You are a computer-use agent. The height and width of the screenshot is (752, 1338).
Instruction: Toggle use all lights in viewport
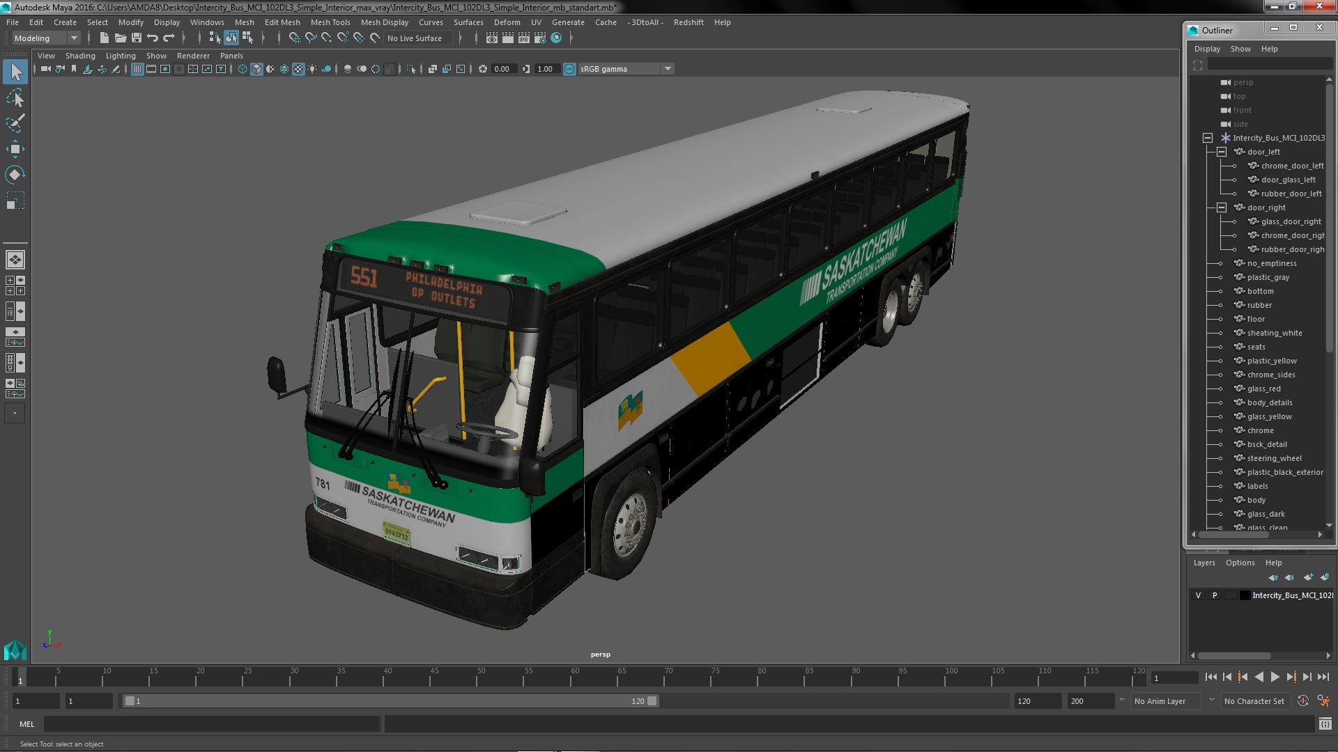pyautogui.click(x=312, y=69)
